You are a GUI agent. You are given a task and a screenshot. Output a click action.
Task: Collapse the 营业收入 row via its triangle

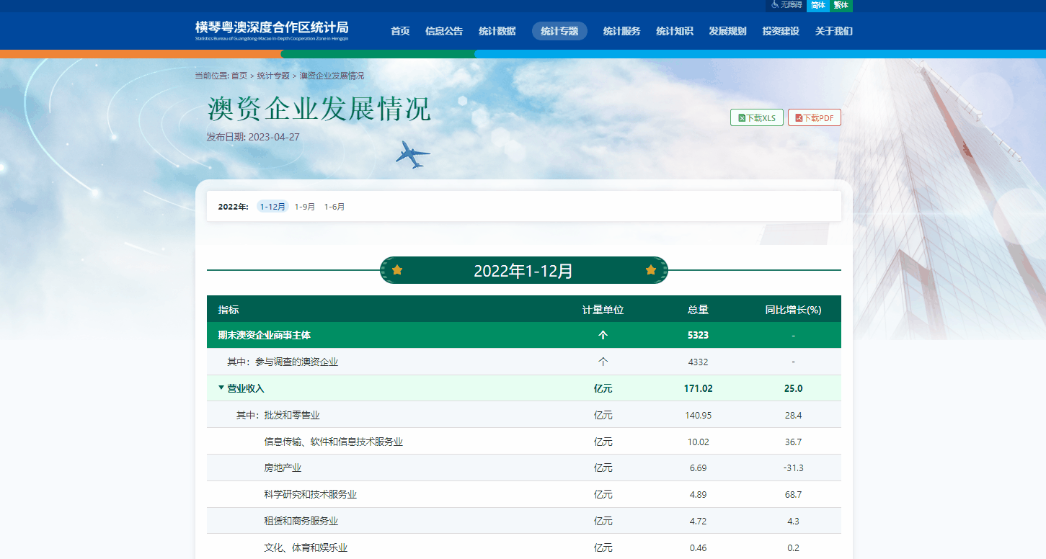[221, 388]
